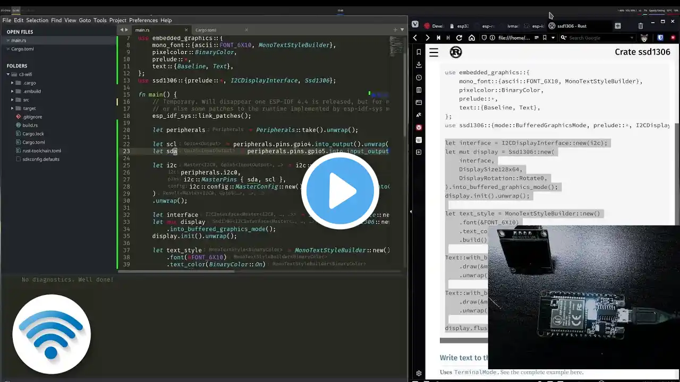This screenshot has width=680, height=382.
Task: Go to previous tab with left arrow
Action: [122, 30]
